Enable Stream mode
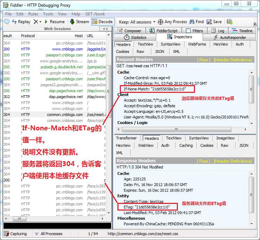Viewport: 260px width, 240px height. pyautogui.click(x=80, y=22)
